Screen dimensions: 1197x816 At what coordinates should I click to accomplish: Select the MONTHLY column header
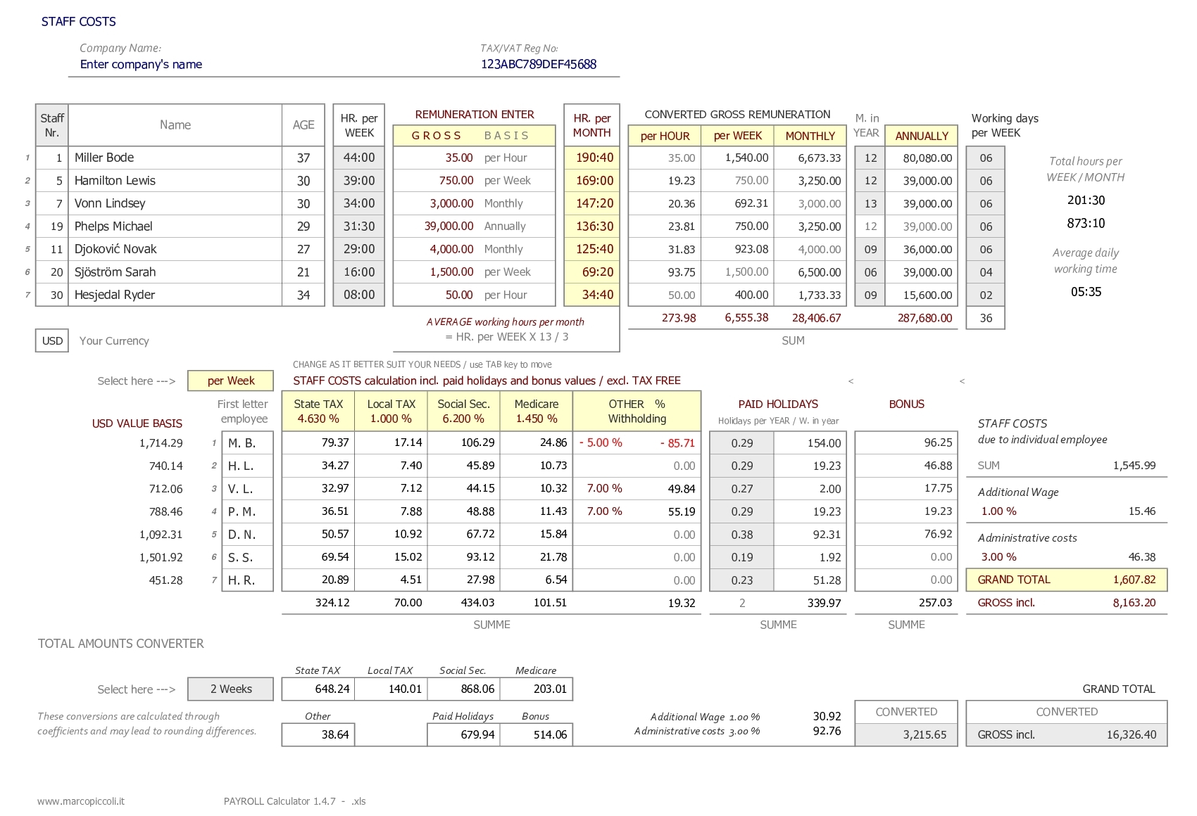(x=810, y=136)
